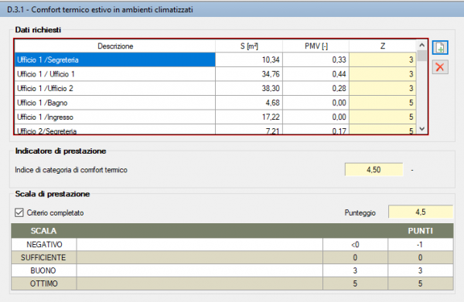Click the Z cell of the Ufficio 1 /Bagno row
464x302 pixels.
tap(383, 103)
